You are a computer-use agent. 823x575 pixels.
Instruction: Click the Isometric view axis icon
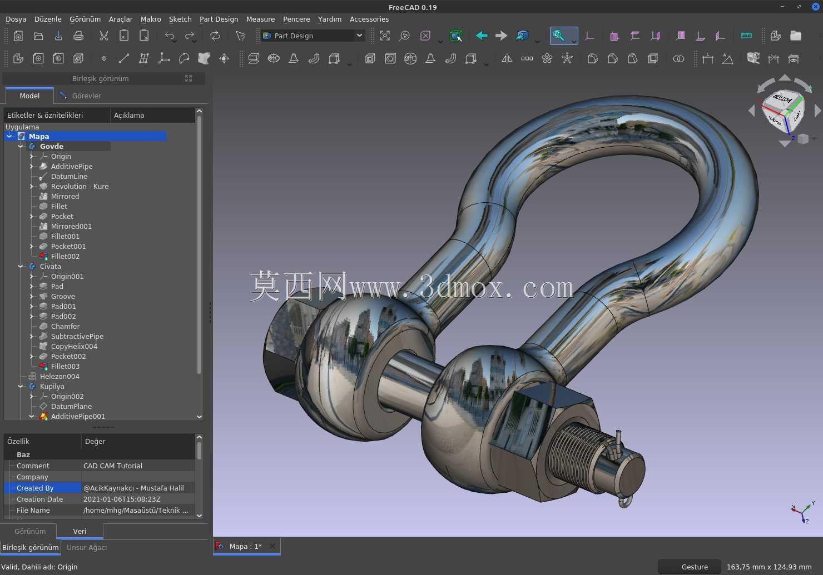(589, 36)
